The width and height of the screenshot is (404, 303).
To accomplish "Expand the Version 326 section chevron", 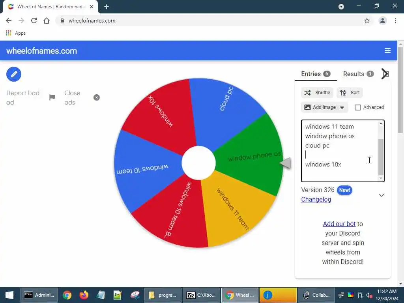I will pos(382,195).
